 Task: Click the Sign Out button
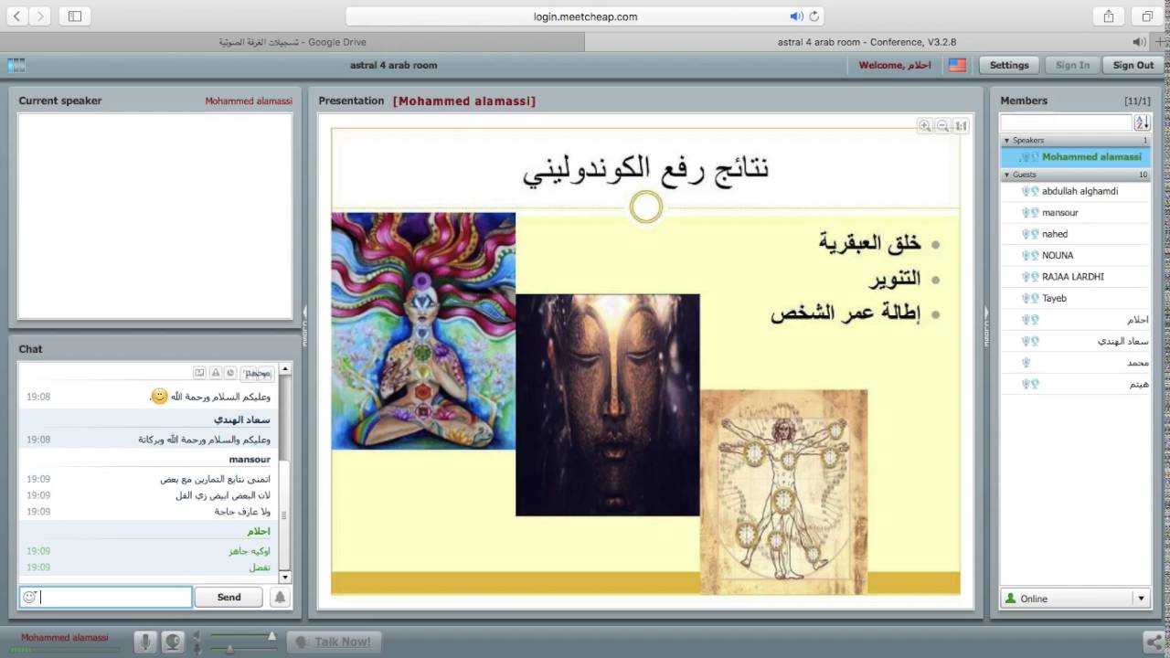click(x=1133, y=65)
